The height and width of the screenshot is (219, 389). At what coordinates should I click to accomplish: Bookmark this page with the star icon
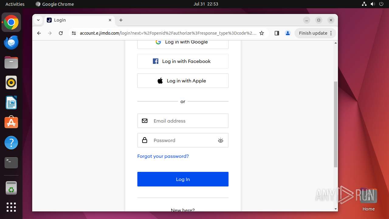click(x=262, y=33)
